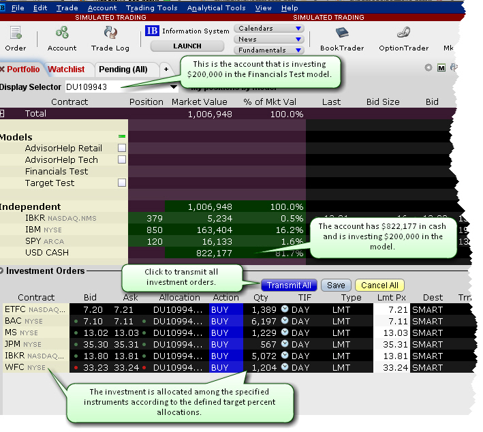Tick the AdvisorHelp Tech checkbox

pos(123,159)
